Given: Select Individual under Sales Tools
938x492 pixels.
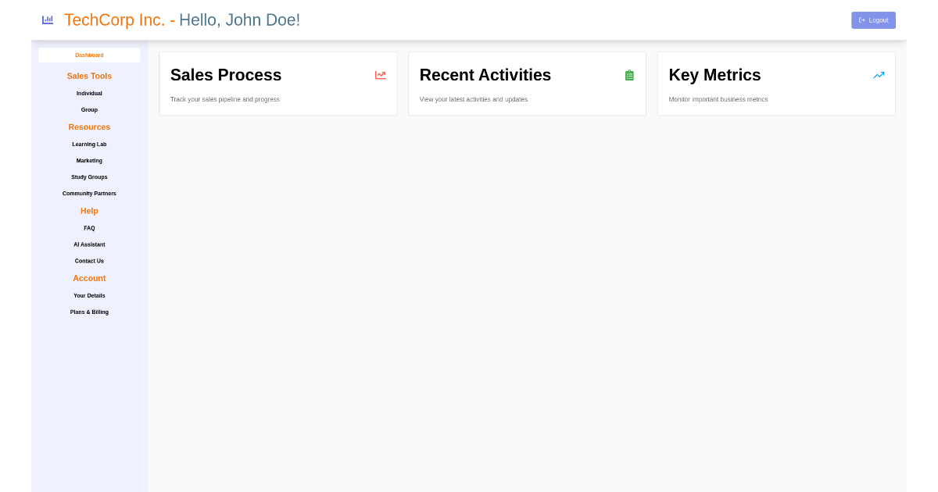Looking at the screenshot, I should click(x=89, y=94).
